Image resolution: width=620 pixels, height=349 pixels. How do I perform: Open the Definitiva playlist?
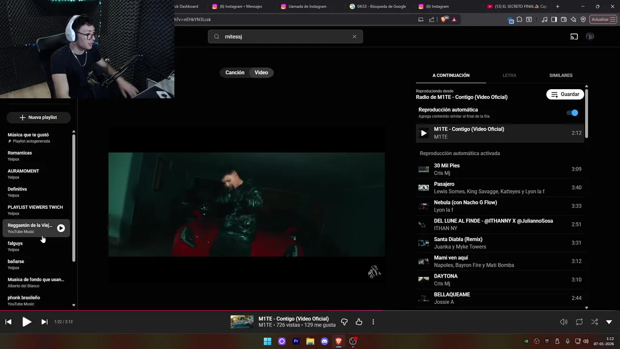(36, 192)
